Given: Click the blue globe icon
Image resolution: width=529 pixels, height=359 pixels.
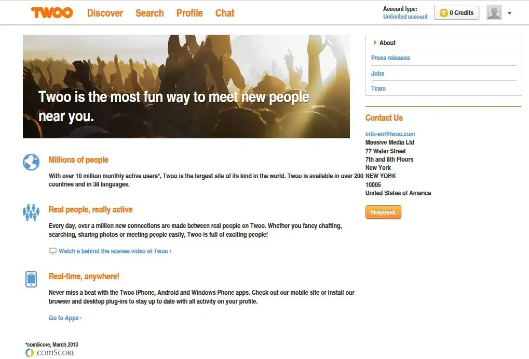Looking at the screenshot, I should click(31, 162).
